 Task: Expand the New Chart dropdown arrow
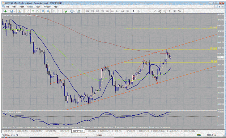coord(8,11)
